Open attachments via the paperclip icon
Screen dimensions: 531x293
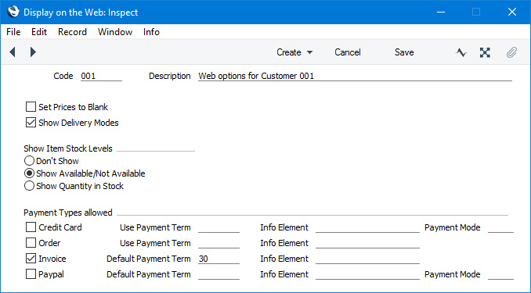coord(511,52)
